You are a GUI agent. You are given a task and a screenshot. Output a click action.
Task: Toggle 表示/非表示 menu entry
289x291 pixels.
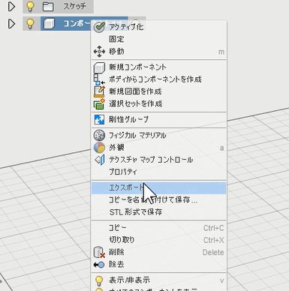tap(159, 280)
